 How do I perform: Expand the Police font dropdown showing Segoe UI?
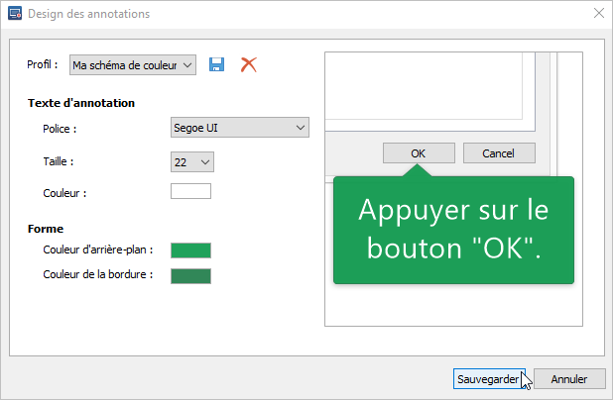(x=240, y=128)
